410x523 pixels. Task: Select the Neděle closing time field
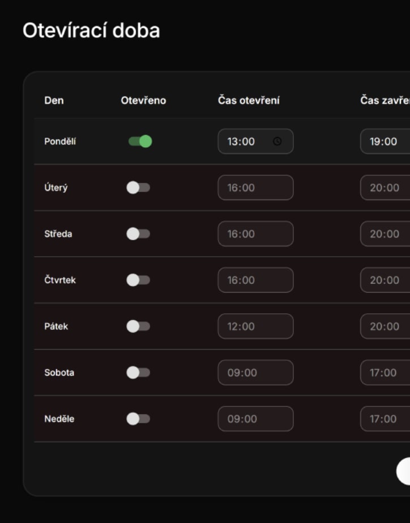point(386,419)
